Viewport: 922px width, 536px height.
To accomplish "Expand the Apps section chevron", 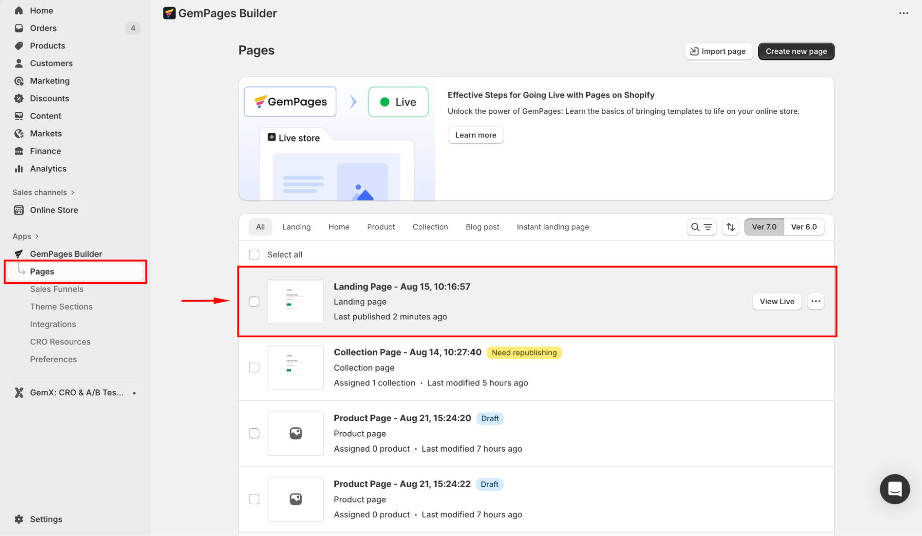I will point(37,236).
